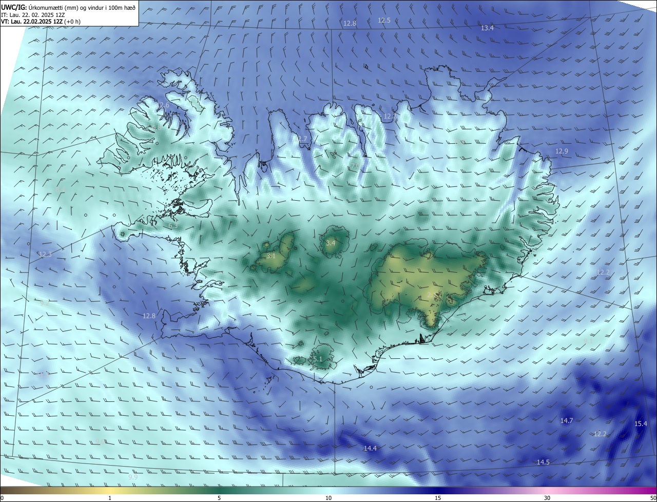Viewport: 657px width, 502px height.
Task: Click the legend tick labeled 10
Action: 328,498
